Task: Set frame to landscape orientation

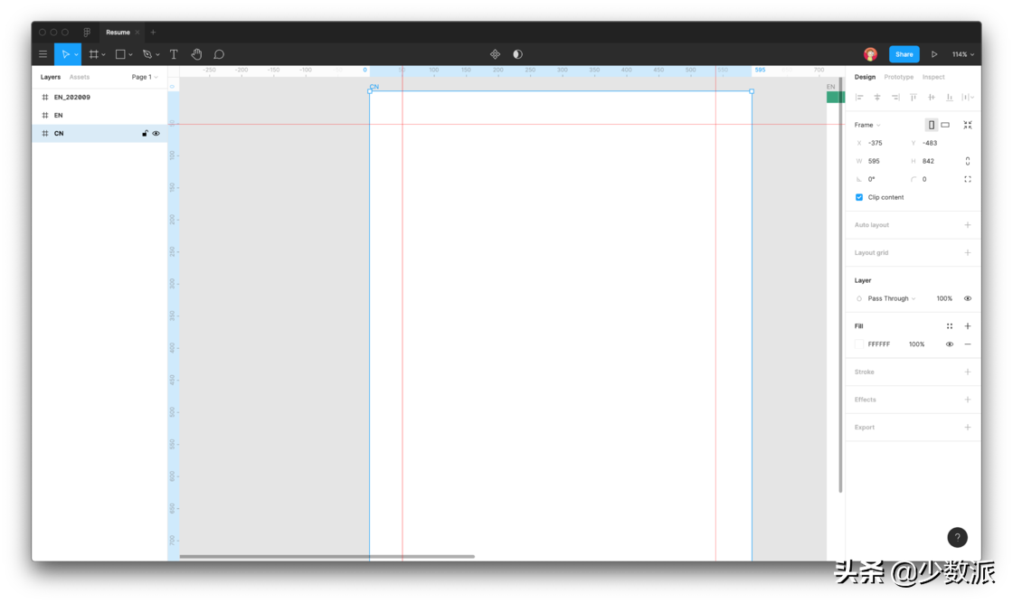Action: coord(945,125)
